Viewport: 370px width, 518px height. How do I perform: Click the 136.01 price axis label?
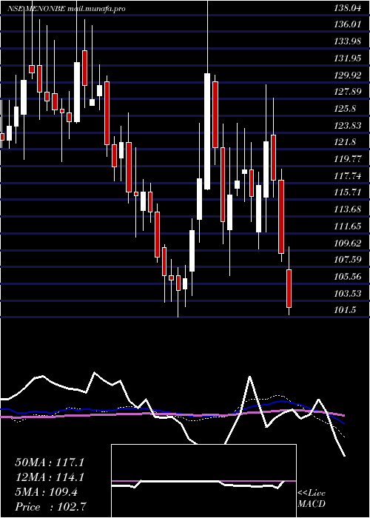coord(347,24)
